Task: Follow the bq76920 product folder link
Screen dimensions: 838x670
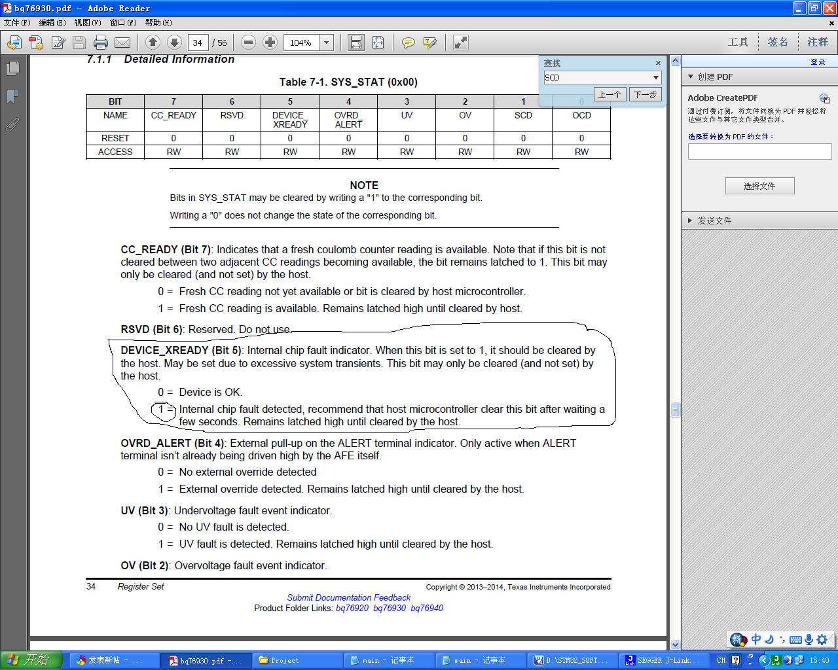Action: coord(352,608)
